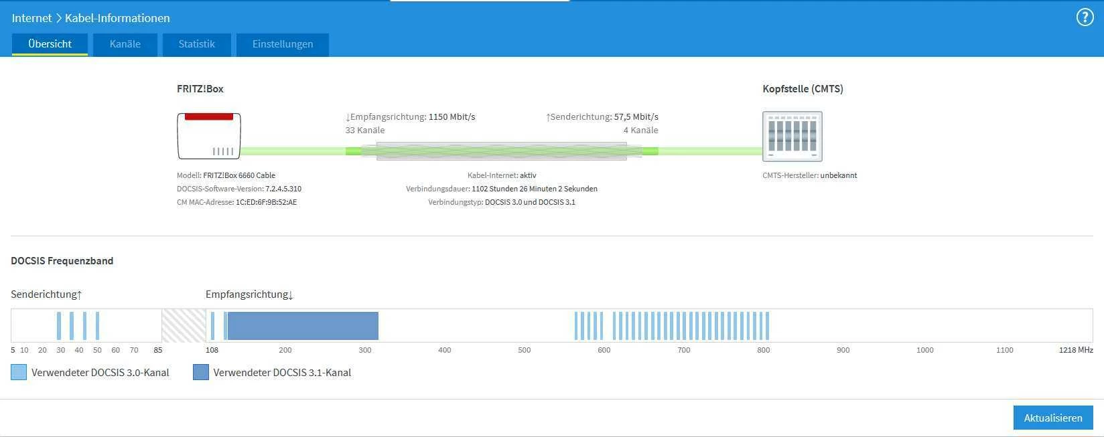Click the Empfangsrichtung label above the band
Viewport: 1104px width, 437px height.
[x=250, y=294]
